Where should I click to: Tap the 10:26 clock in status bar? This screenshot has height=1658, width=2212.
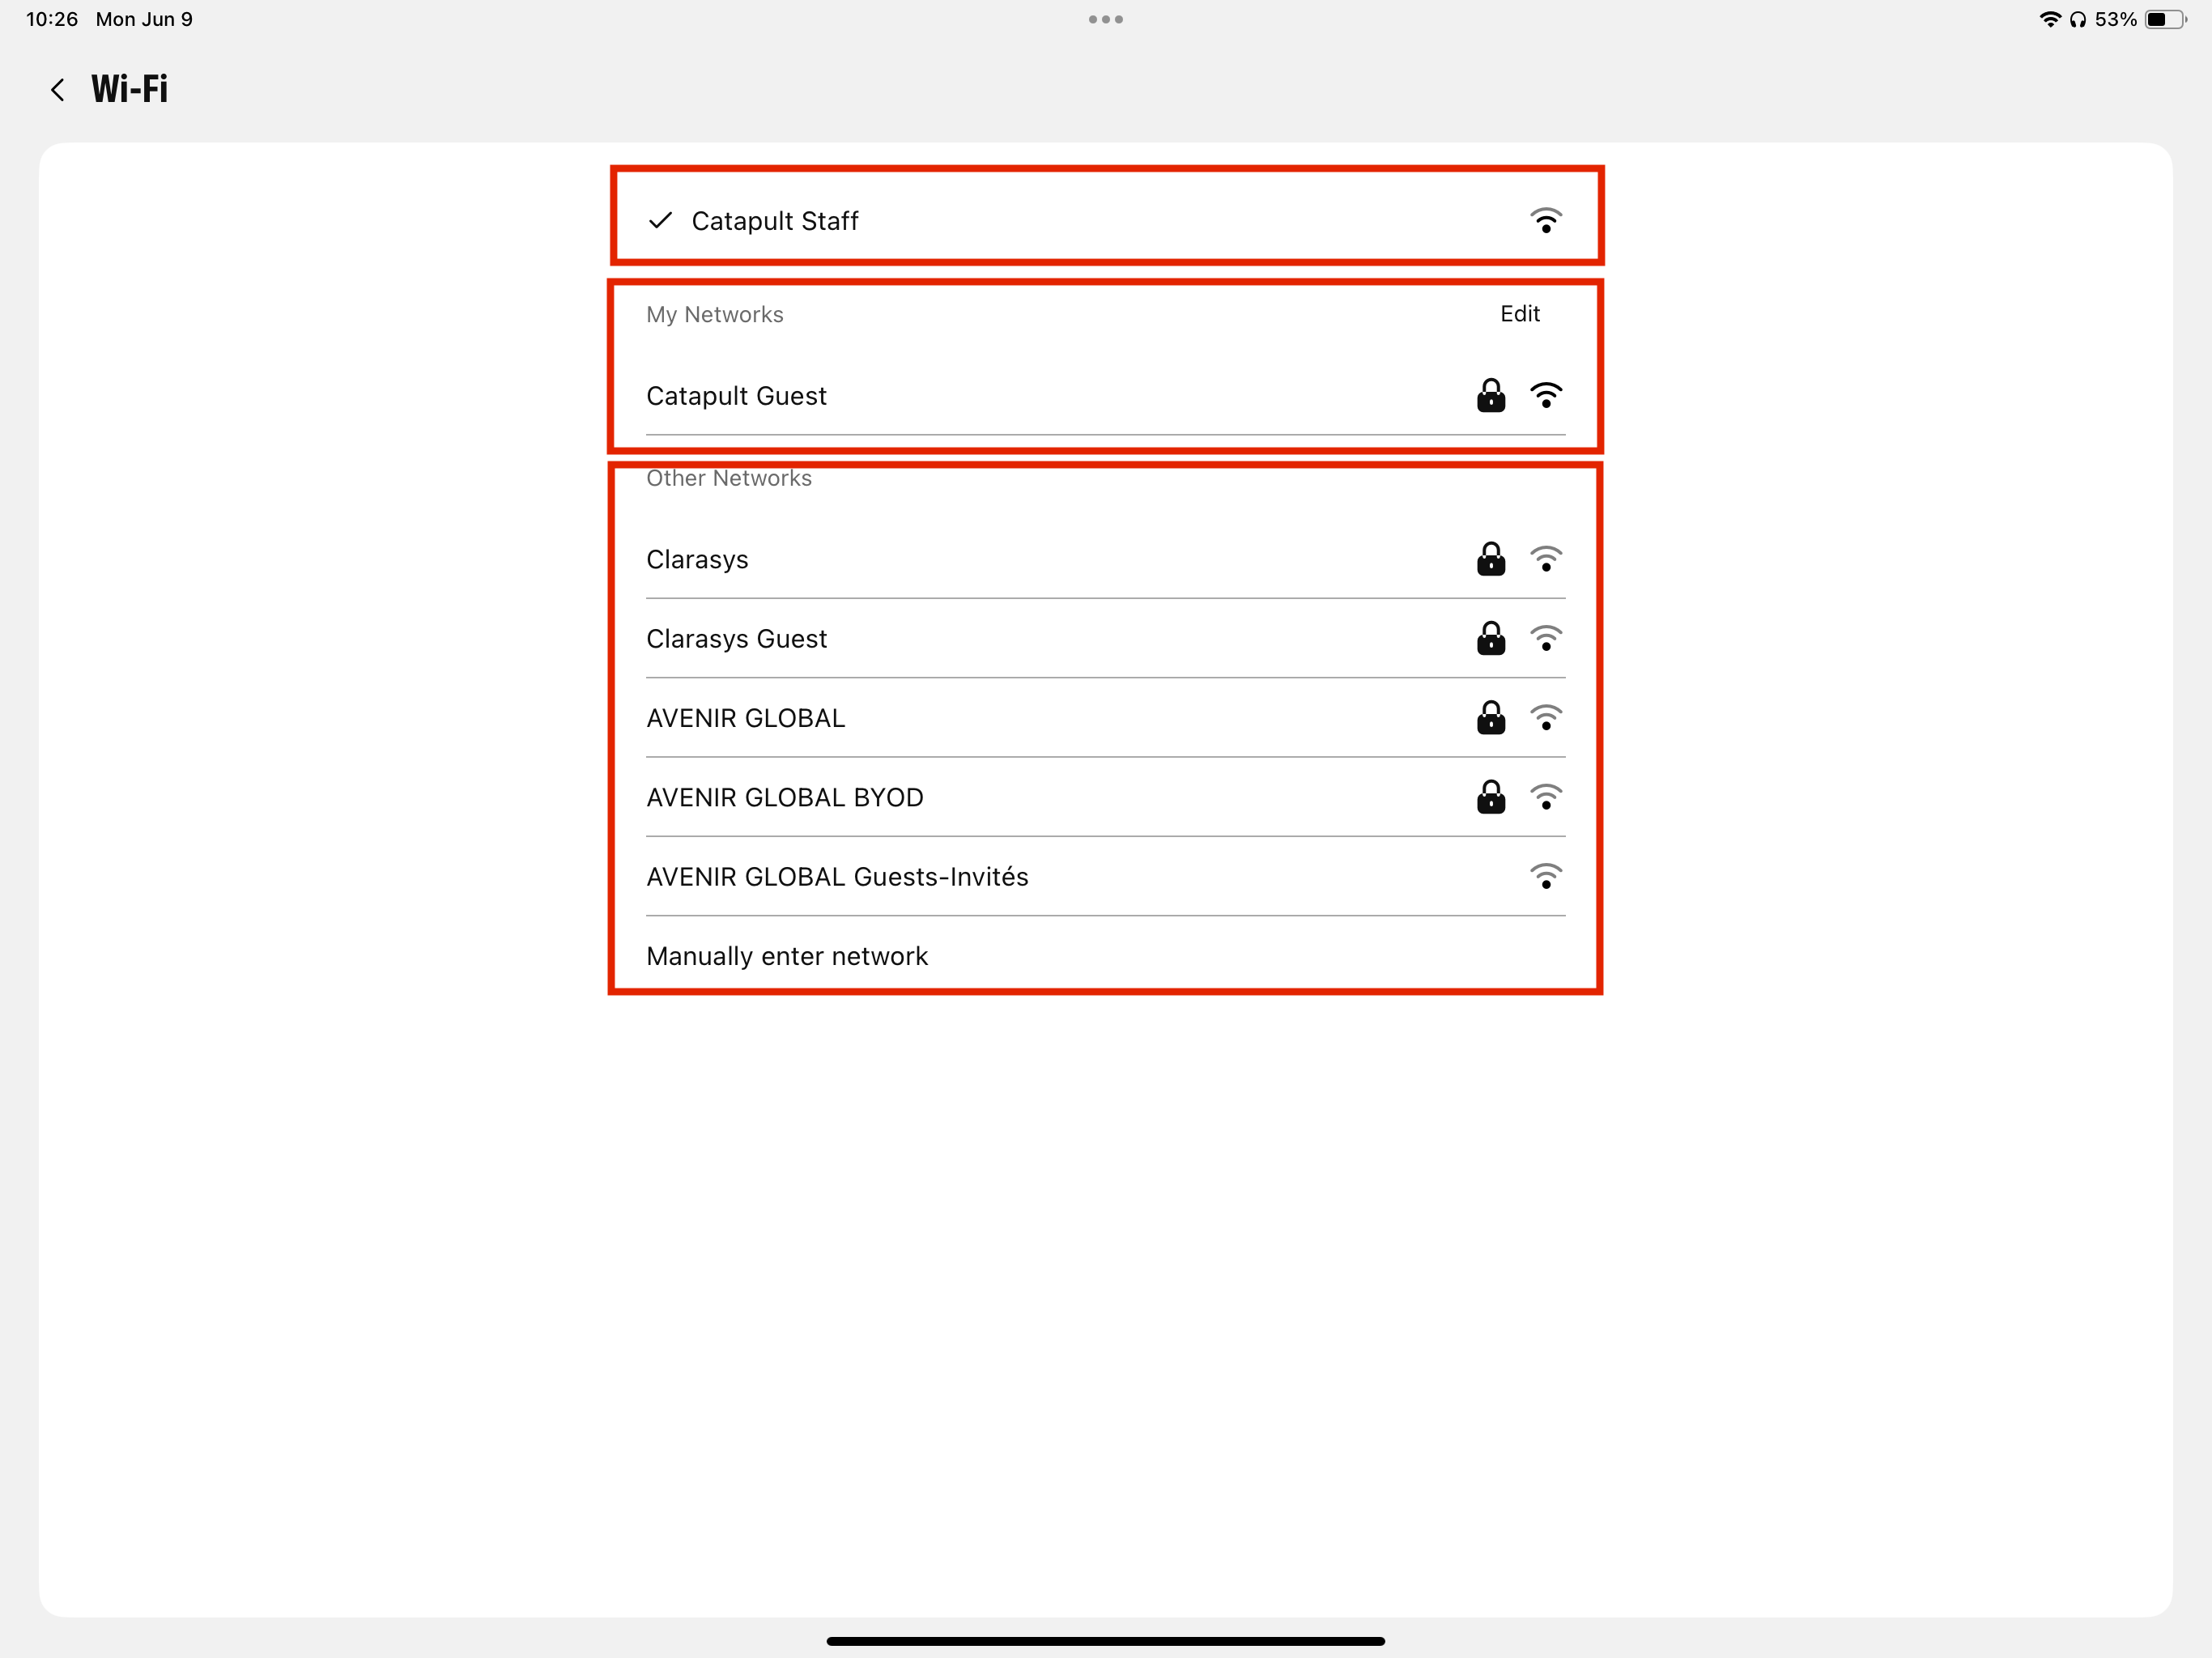52,19
